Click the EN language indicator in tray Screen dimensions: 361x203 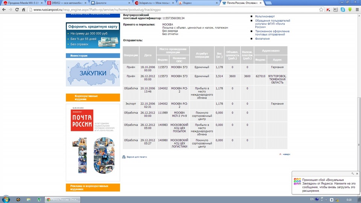pos(312,199)
